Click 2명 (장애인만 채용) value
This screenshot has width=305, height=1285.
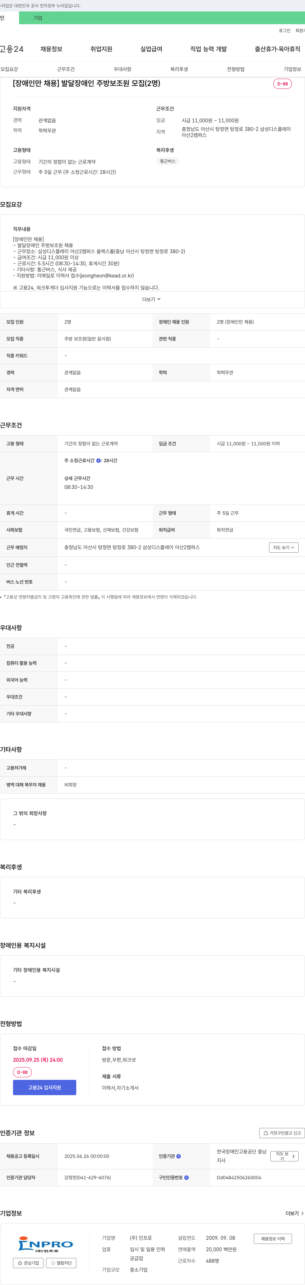(x=235, y=322)
